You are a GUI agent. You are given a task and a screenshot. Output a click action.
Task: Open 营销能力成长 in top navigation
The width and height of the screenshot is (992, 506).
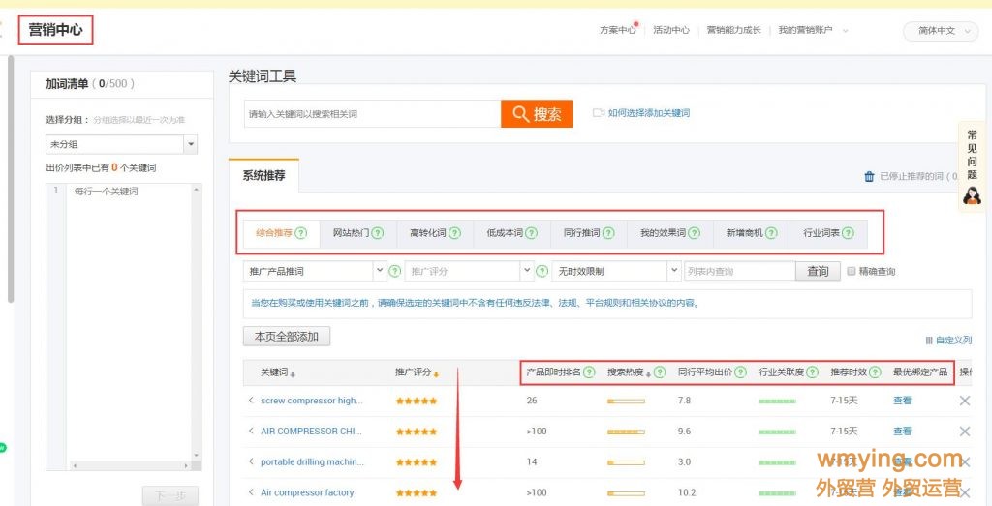(x=734, y=30)
